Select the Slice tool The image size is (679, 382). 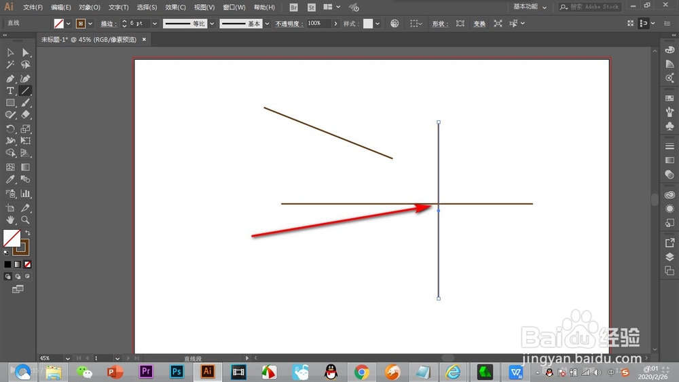(26, 208)
